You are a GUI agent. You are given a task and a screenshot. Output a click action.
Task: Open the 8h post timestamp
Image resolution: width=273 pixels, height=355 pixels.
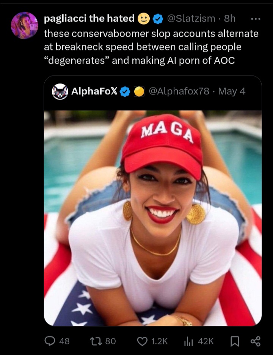tap(230, 19)
